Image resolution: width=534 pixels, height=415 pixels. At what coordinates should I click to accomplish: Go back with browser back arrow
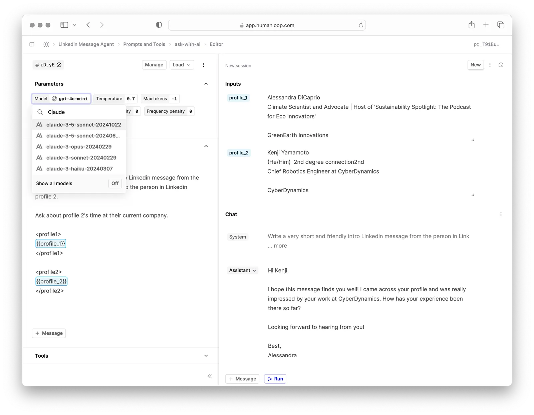point(88,25)
